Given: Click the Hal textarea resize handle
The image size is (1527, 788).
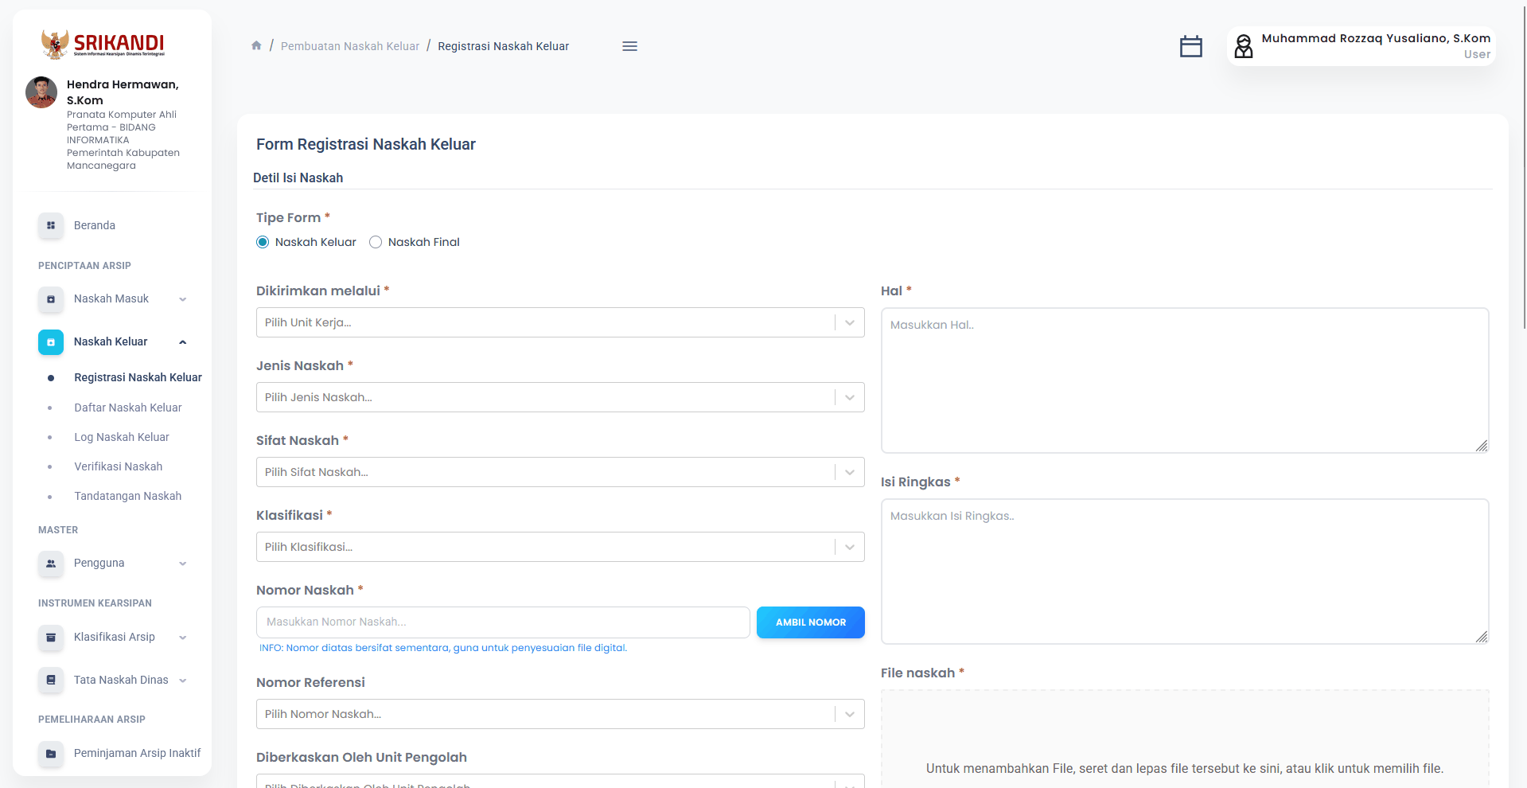Looking at the screenshot, I should pyautogui.click(x=1482, y=446).
